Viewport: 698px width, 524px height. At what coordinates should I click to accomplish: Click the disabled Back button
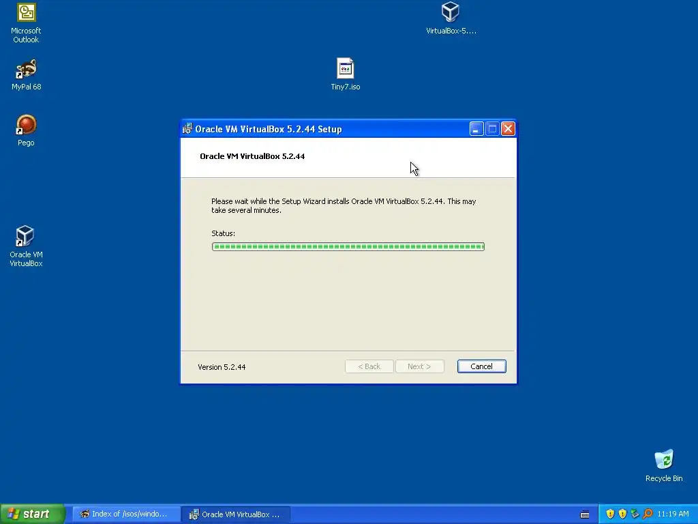click(x=369, y=366)
